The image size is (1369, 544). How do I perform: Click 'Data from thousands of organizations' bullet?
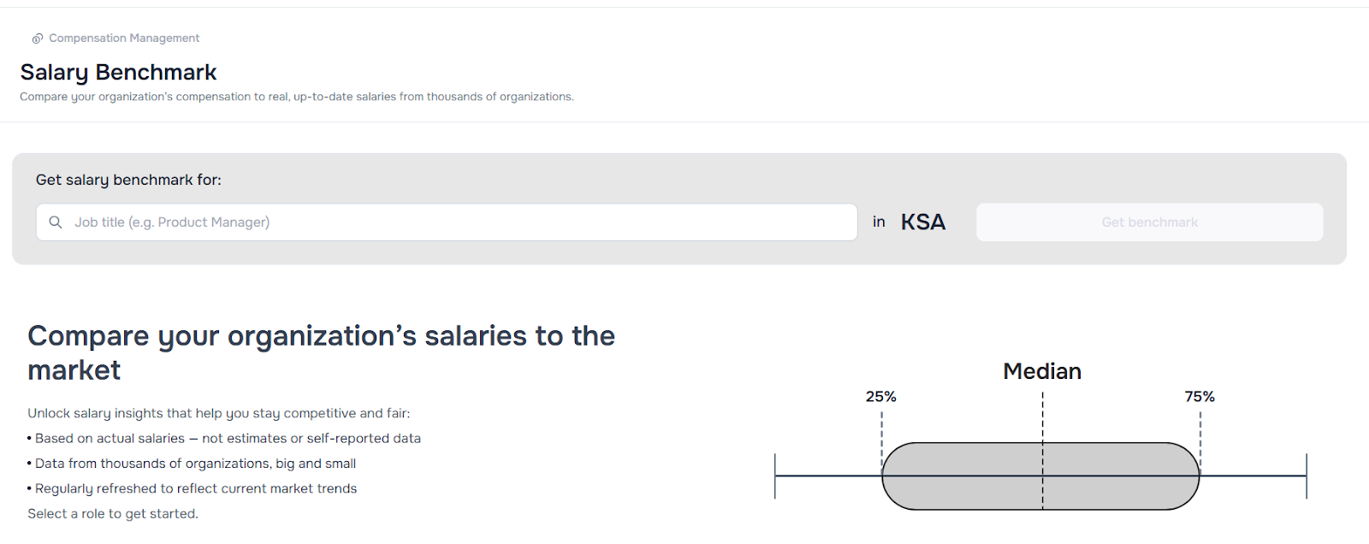[195, 464]
